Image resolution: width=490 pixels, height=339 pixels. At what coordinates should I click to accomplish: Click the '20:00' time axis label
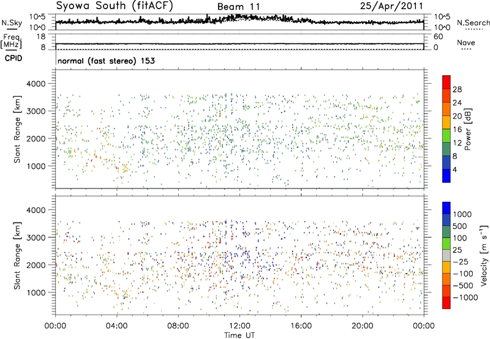click(362, 326)
